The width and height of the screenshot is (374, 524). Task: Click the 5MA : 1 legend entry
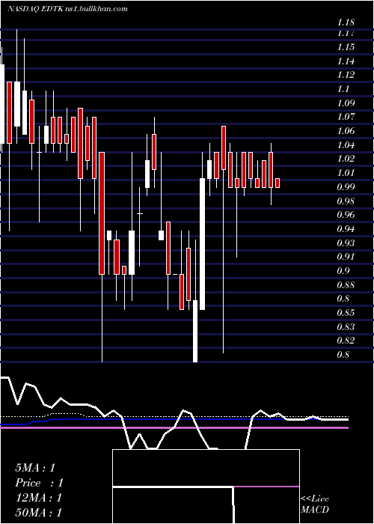click(35, 468)
